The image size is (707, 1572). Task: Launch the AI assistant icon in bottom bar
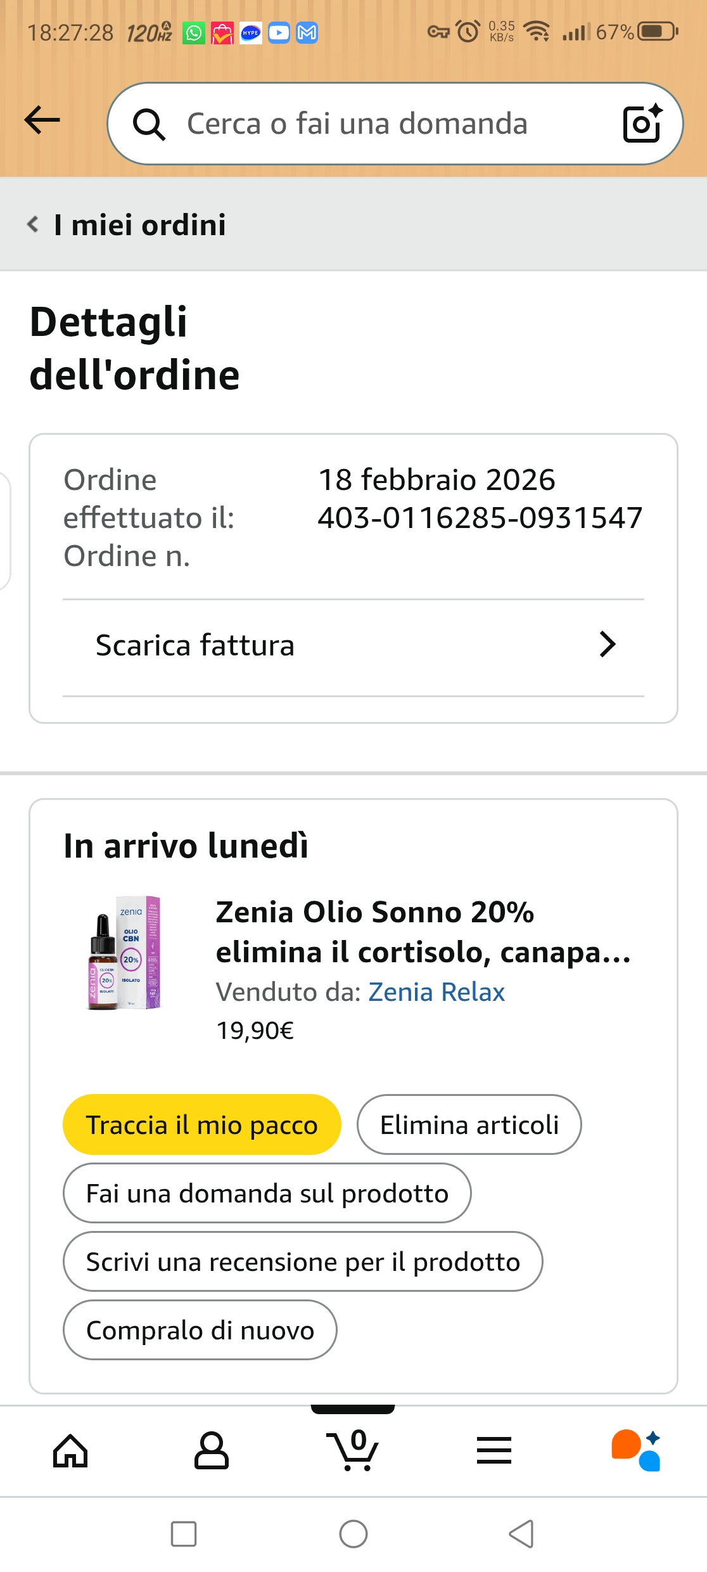[x=635, y=1451]
